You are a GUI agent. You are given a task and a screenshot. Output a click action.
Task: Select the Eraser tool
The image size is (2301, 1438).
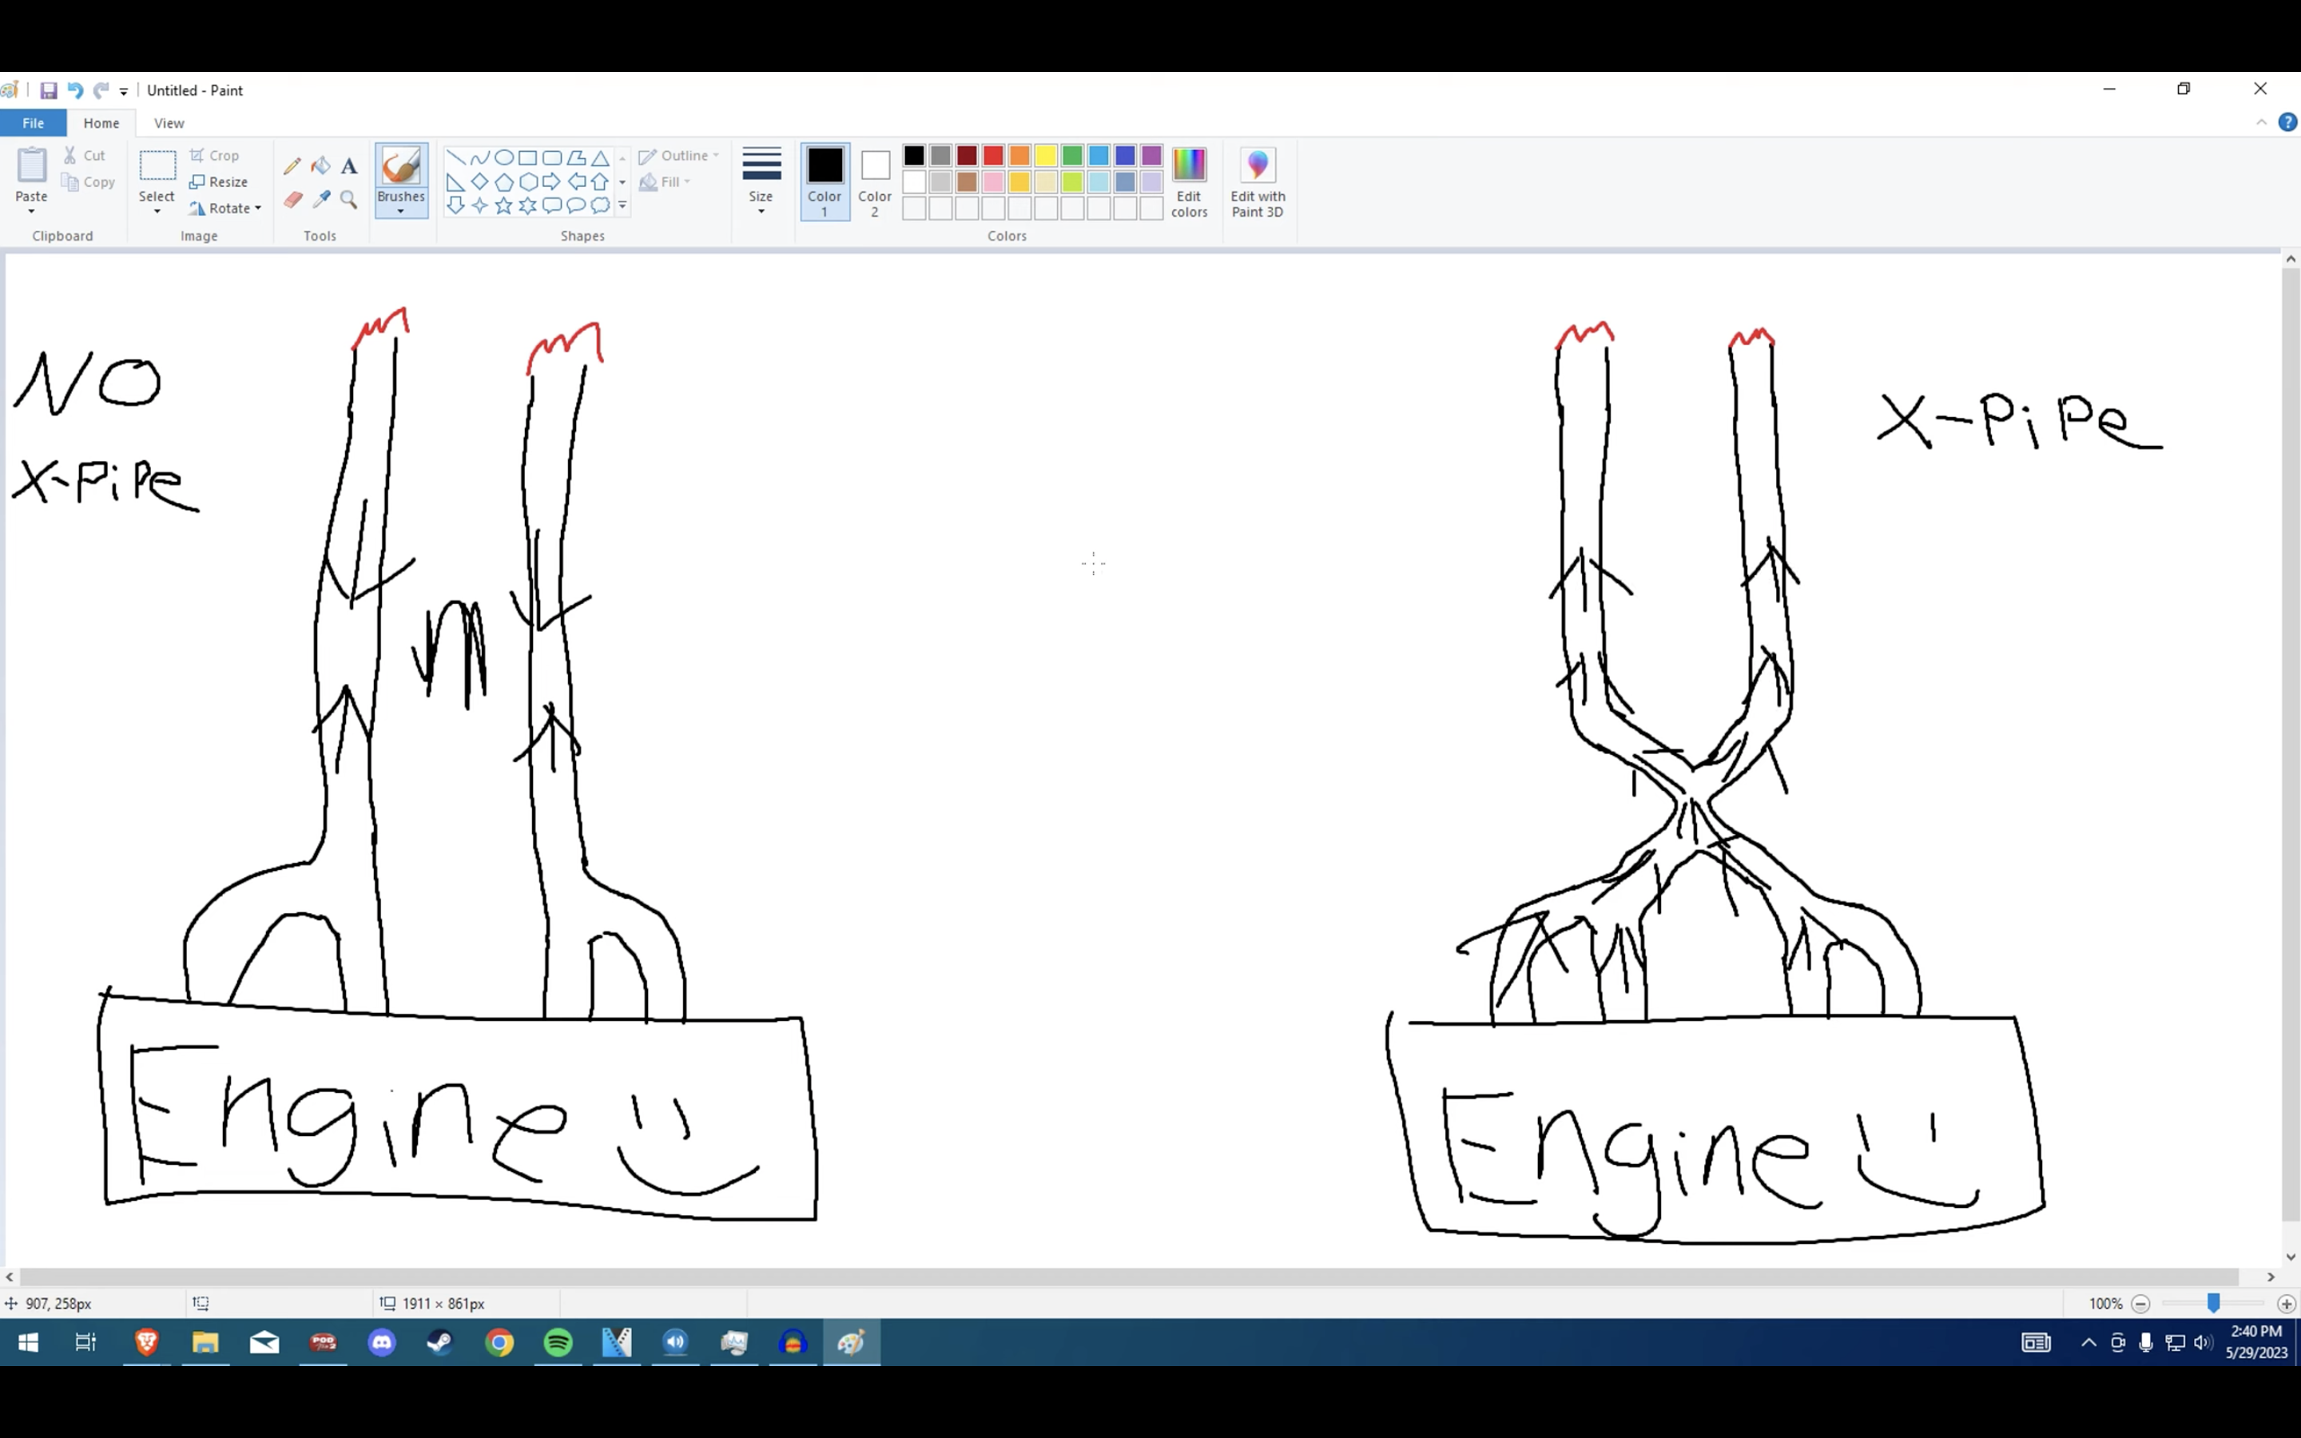click(x=292, y=200)
